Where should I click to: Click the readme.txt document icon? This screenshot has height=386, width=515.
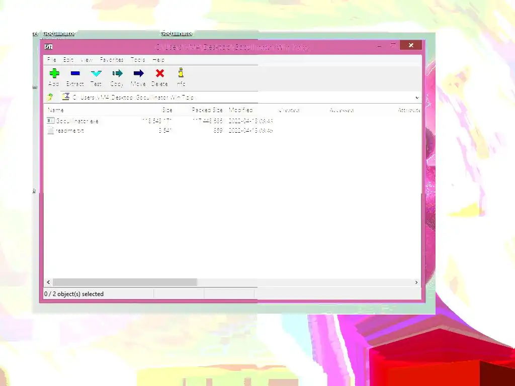point(51,130)
